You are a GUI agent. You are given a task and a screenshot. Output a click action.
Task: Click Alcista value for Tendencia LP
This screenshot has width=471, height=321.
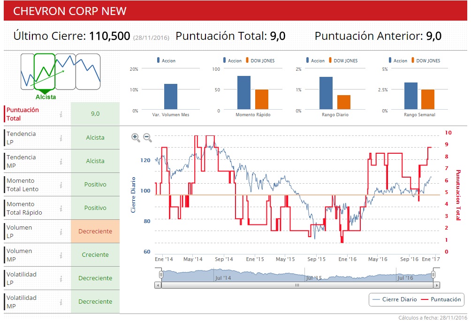[x=95, y=138]
